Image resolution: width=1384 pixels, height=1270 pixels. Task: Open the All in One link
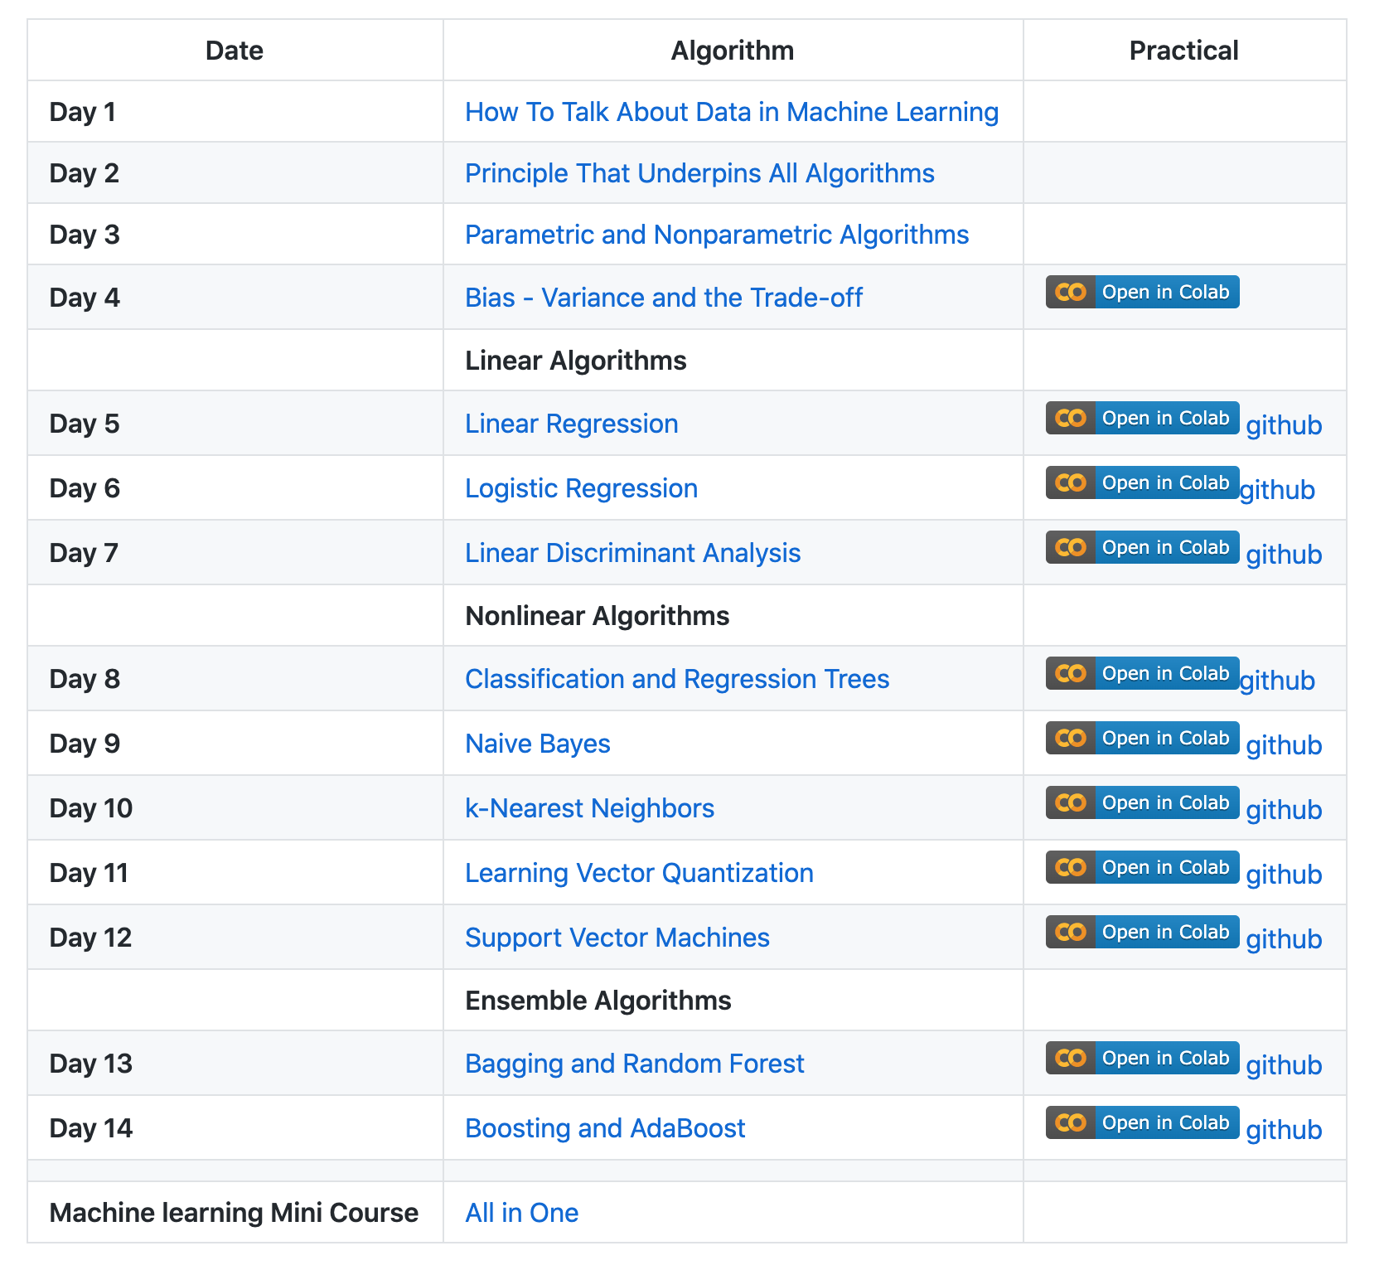521,1213
